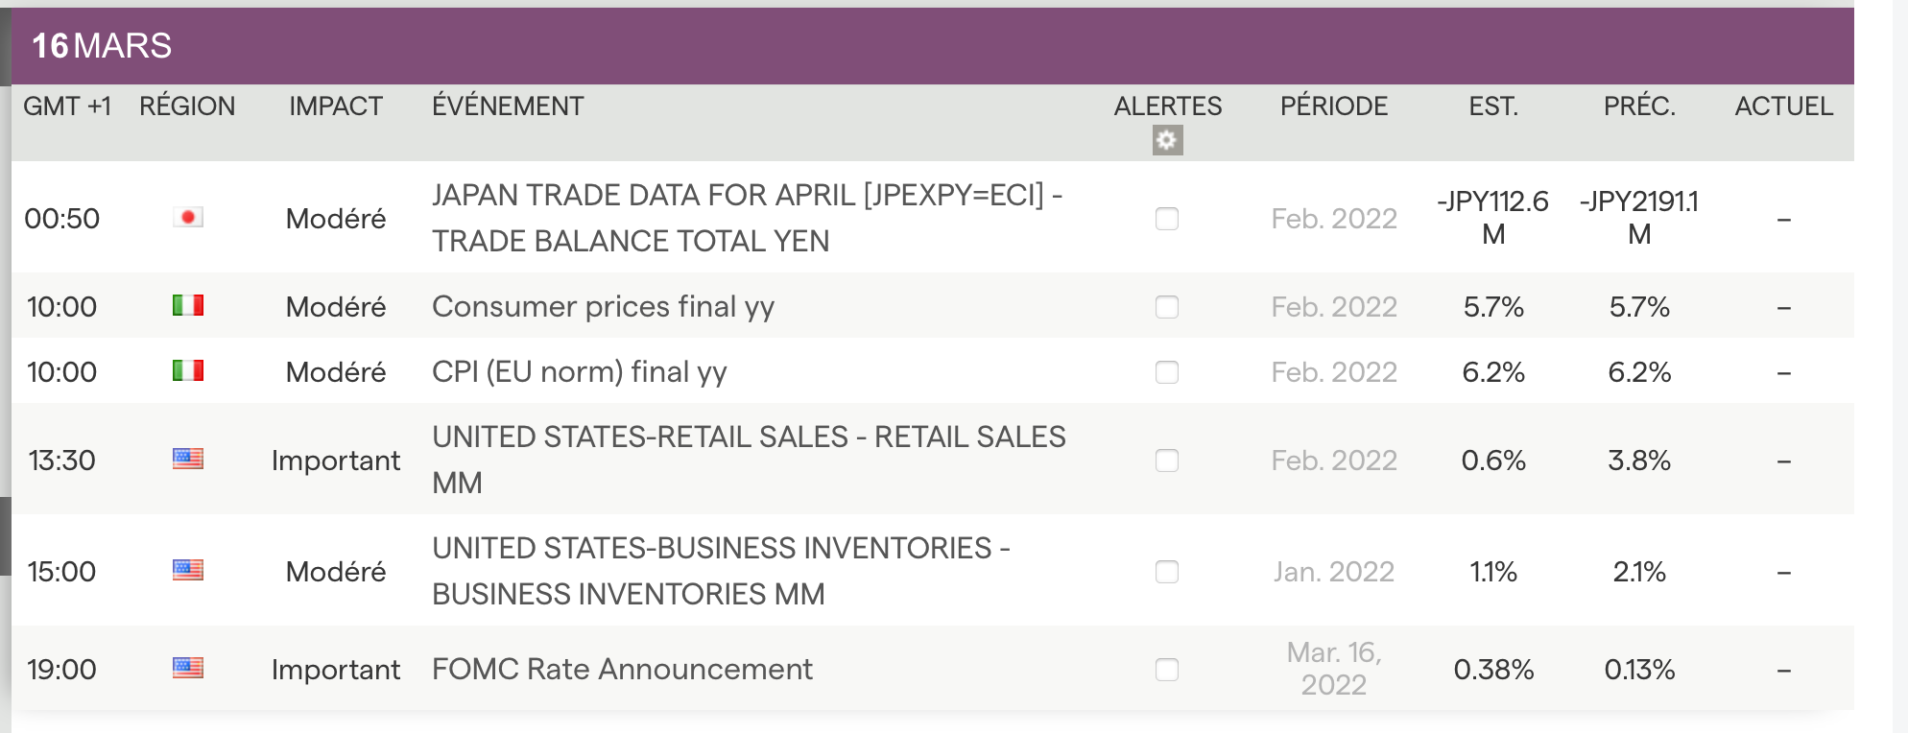1908x733 pixels.
Task: Check the FOMC Rate Announcement alert box
Action: [x=1167, y=670]
